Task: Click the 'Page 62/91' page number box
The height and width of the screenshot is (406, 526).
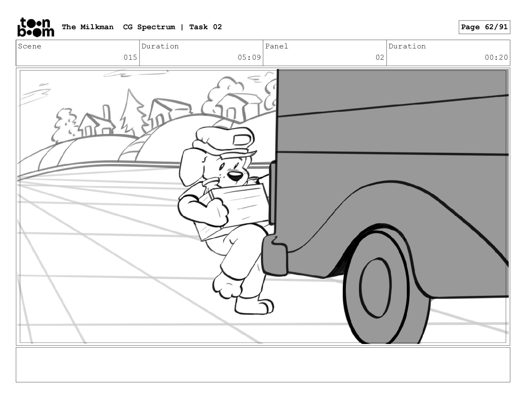Action: pos(484,27)
